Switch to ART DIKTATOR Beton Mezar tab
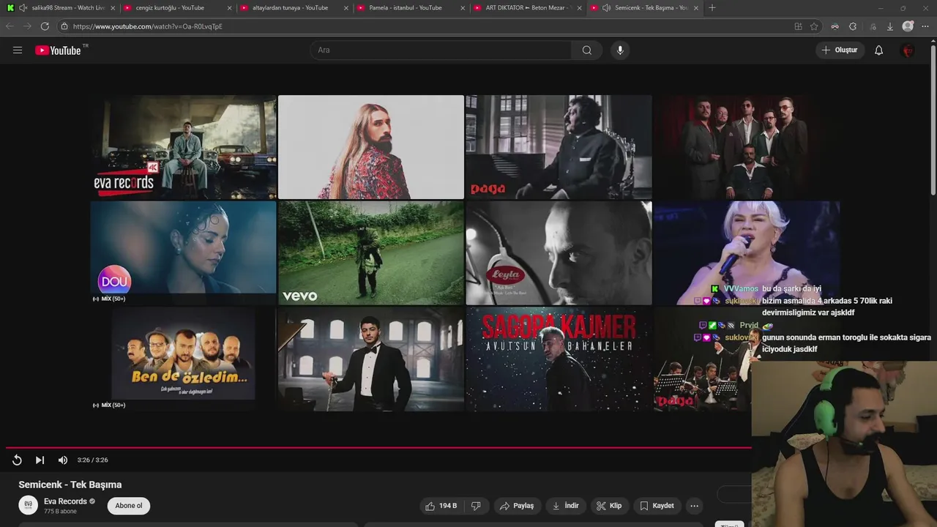This screenshot has height=527, width=937. [527, 8]
